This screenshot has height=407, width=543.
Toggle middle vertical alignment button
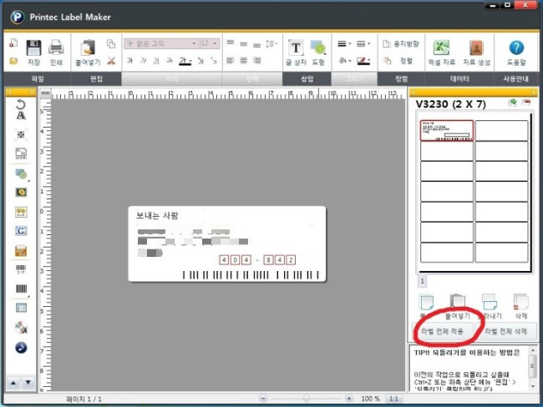(x=243, y=43)
